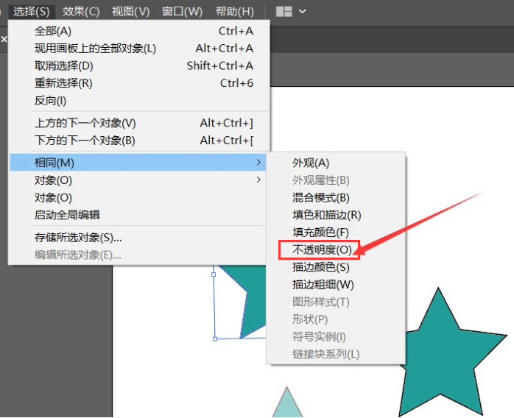This screenshot has height=418, width=514.
Task: Choose 反向(I) to invert selection
Action: (140, 101)
